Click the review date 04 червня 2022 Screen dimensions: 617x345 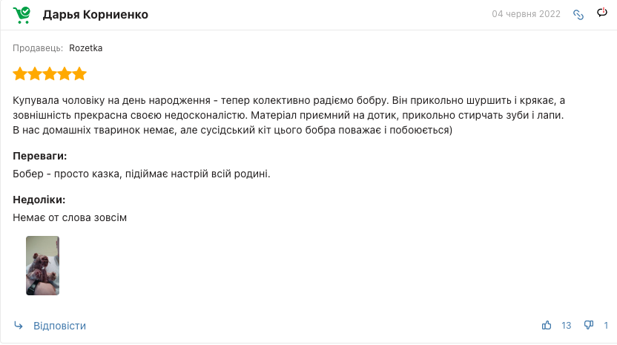tap(526, 14)
